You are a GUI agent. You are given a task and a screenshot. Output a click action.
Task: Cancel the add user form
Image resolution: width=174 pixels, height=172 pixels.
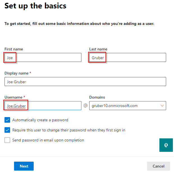158,166
